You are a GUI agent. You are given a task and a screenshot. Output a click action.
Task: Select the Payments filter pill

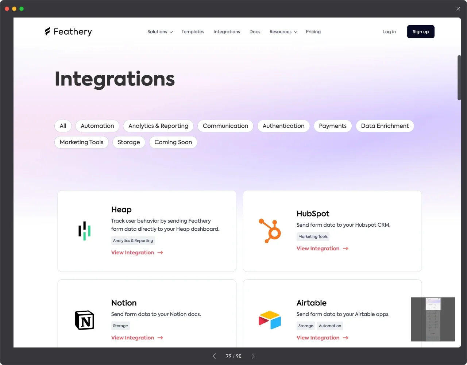coord(332,126)
